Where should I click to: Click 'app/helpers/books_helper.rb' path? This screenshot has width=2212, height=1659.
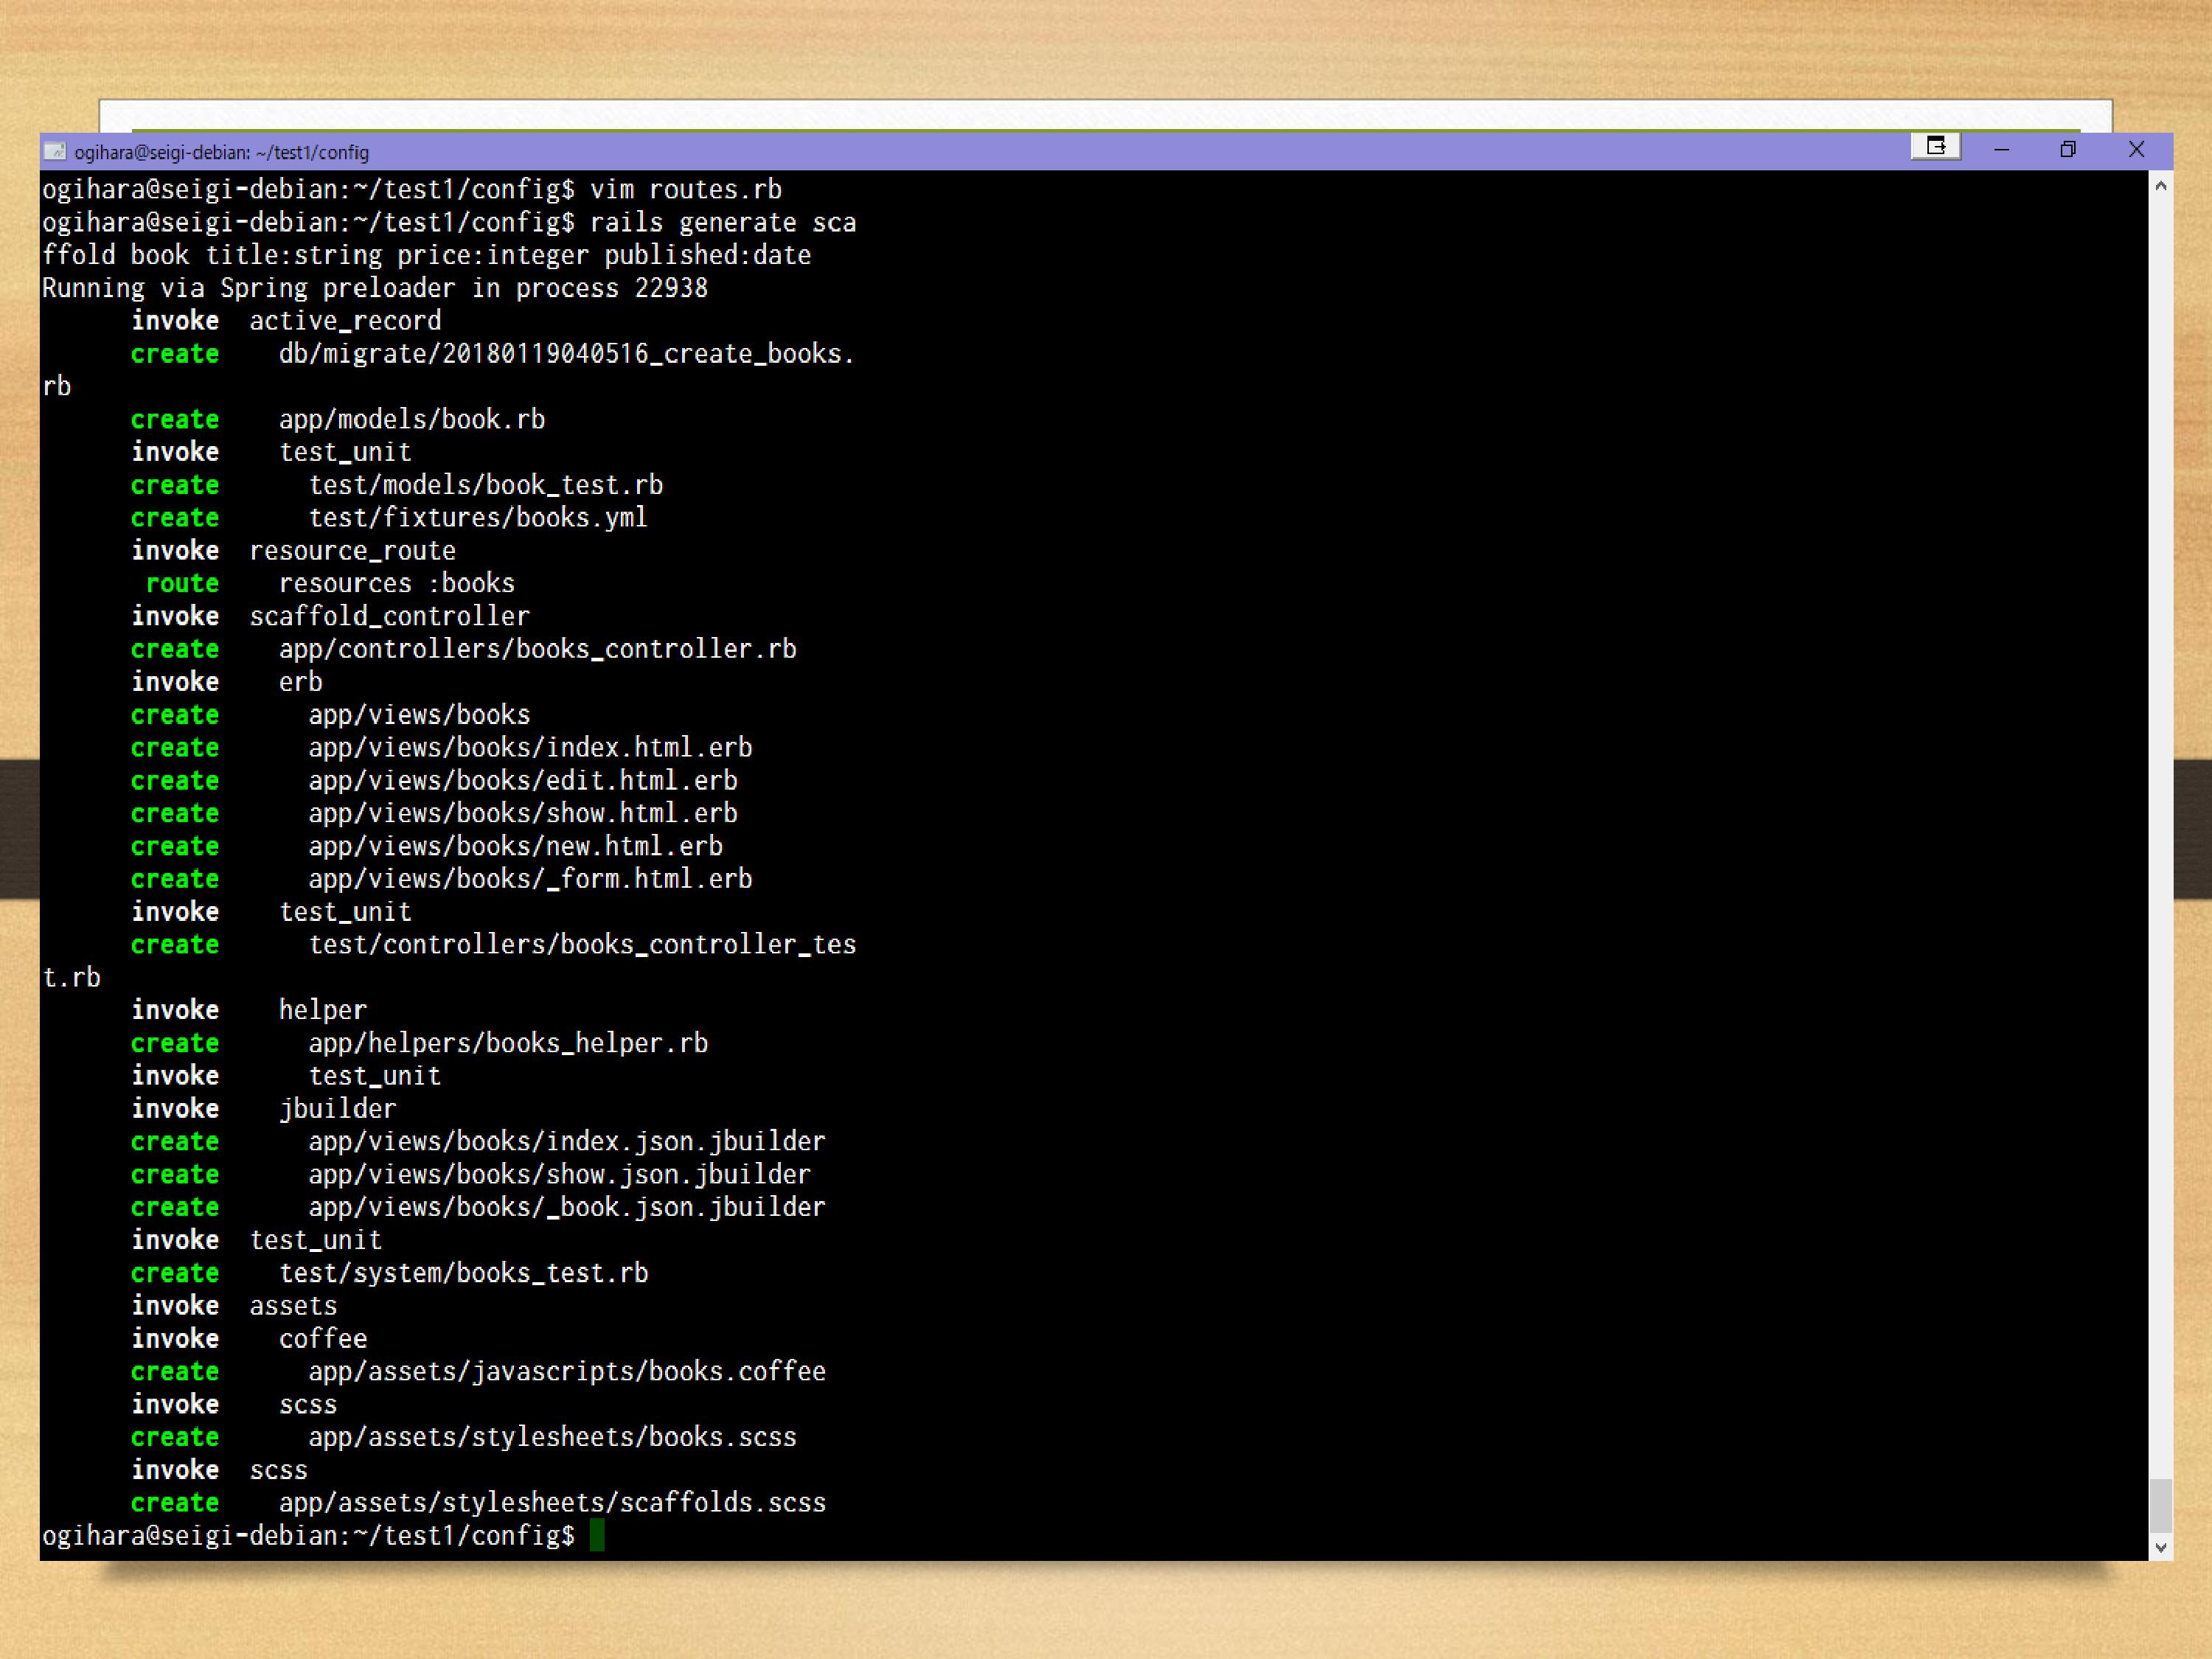(x=508, y=1043)
